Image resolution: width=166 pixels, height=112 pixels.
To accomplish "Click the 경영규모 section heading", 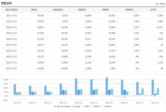I will pos(6,3).
